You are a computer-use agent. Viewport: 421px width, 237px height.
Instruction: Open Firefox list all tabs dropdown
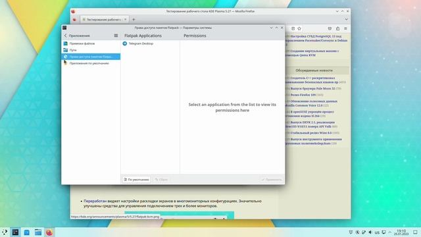[x=346, y=19]
